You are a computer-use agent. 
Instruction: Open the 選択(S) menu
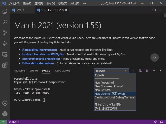click(x=39, y=3)
